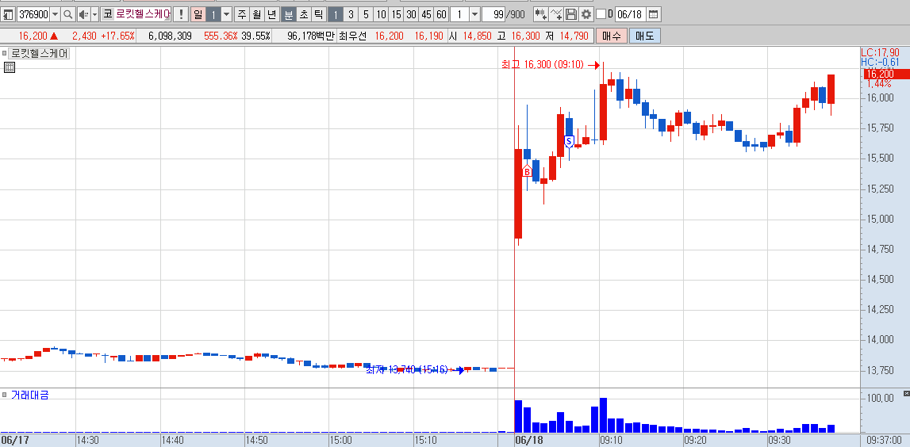Click the 최우선 best quote label

pos(353,36)
